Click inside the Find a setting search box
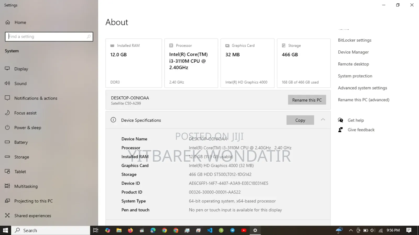Viewport: 419px width, 235px height. [49, 36]
